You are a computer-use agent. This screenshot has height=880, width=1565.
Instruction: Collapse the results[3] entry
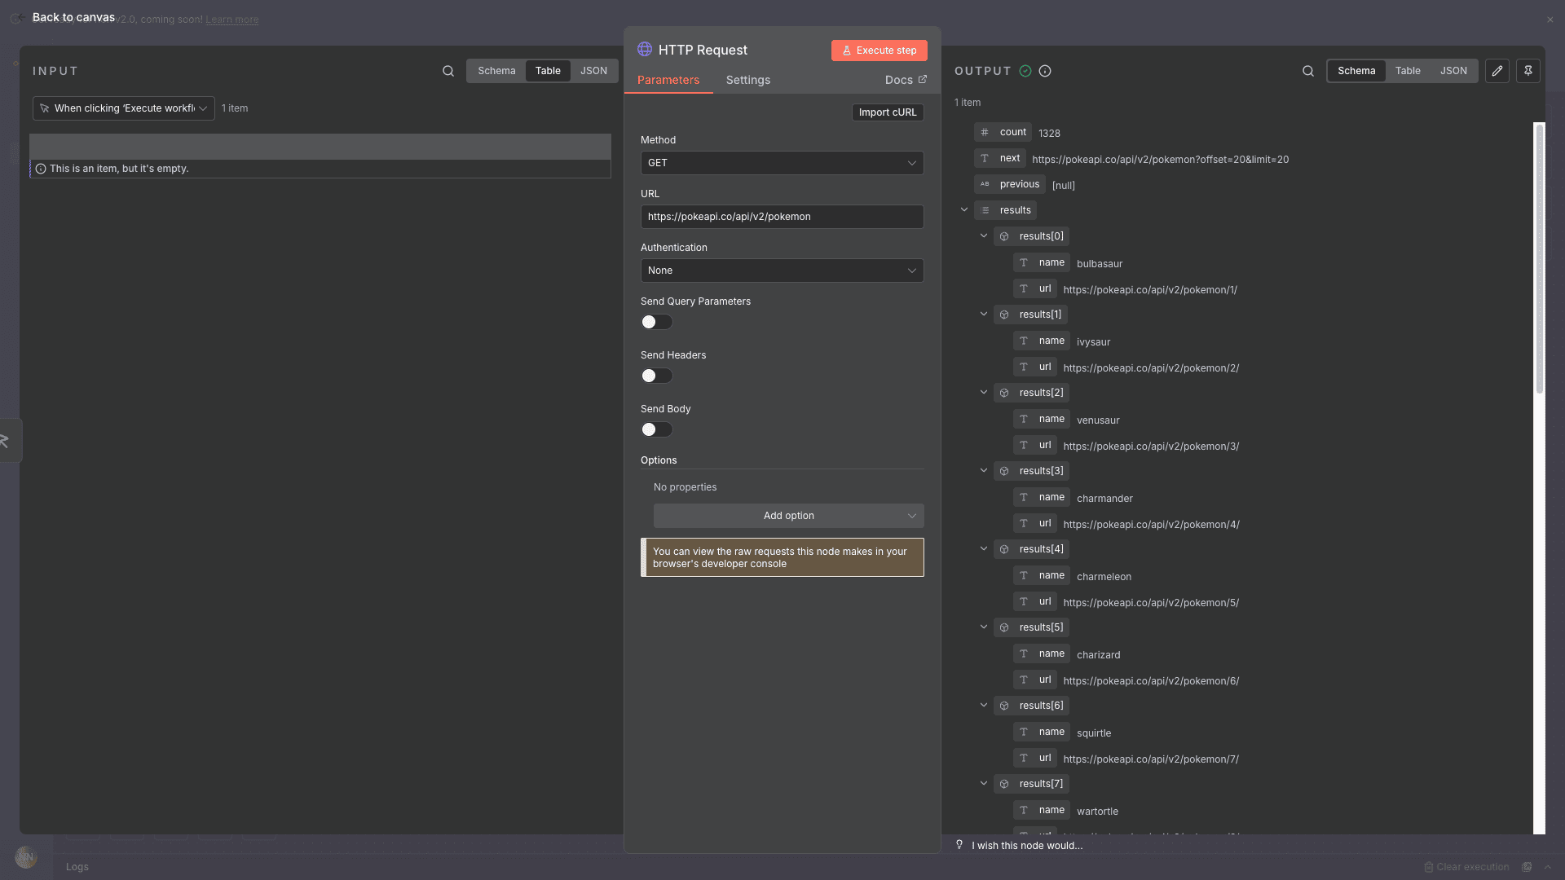984,470
